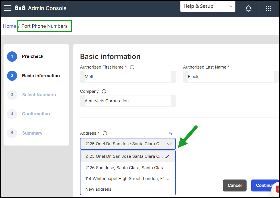Select step 3 Select Numbers
280x198 pixels.
pyautogui.click(x=32, y=95)
